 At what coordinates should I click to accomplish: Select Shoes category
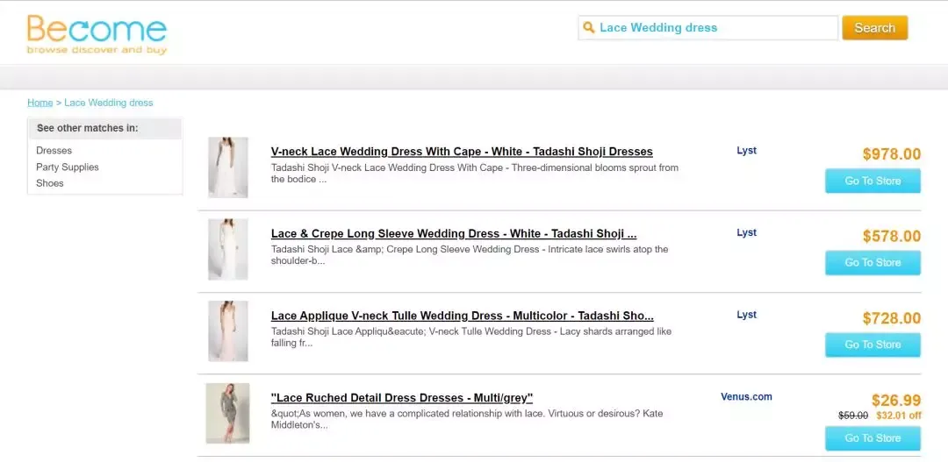[x=49, y=183]
